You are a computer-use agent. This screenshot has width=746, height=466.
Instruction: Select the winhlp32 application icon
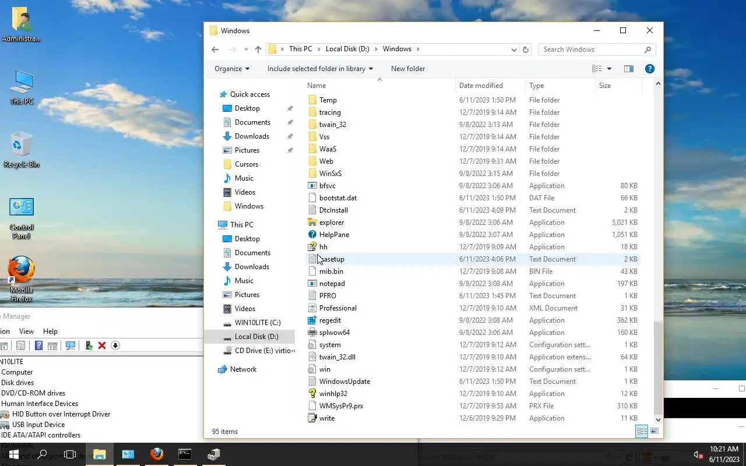(x=312, y=394)
